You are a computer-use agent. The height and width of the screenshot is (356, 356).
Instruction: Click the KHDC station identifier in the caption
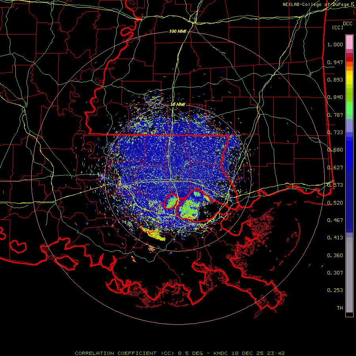(222, 353)
